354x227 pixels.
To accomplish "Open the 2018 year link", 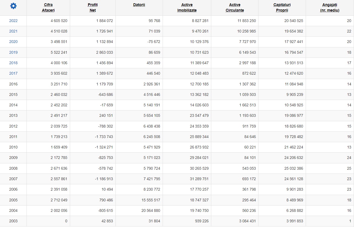I will pos(13,63).
